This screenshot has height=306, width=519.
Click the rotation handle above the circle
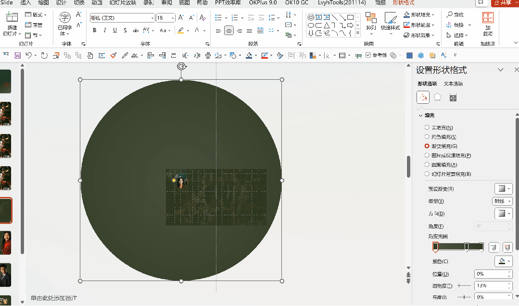pyautogui.click(x=181, y=66)
